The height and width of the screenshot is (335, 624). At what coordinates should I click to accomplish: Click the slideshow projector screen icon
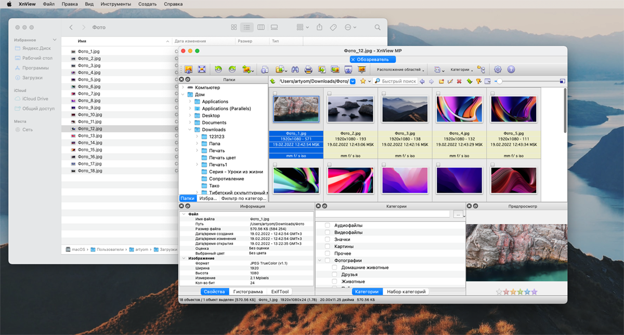(x=361, y=70)
